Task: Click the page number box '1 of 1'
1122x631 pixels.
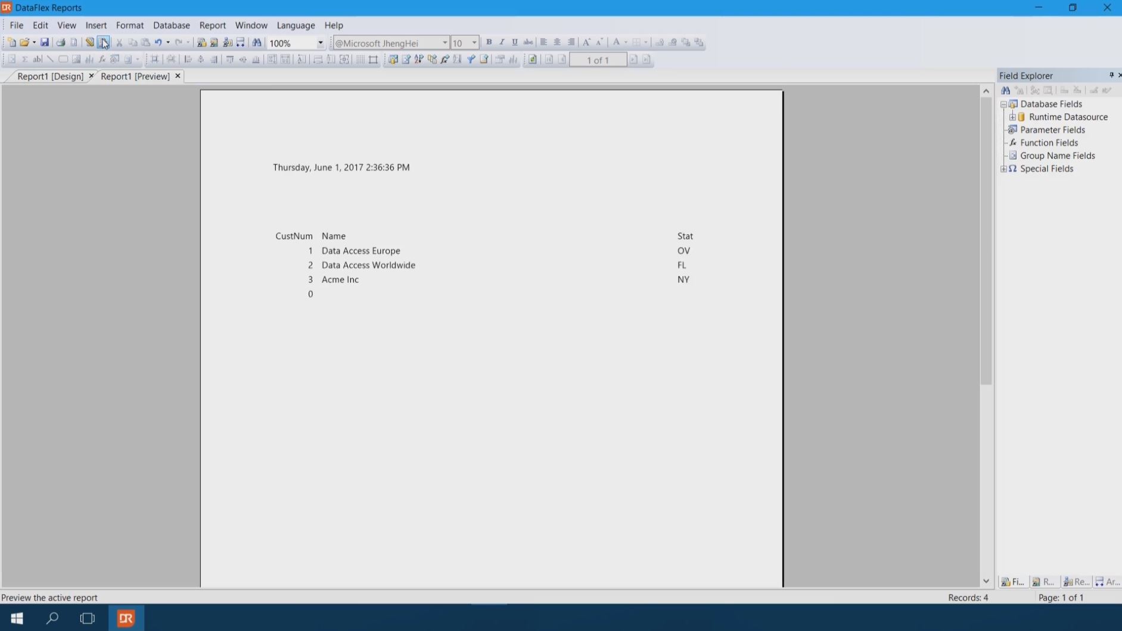Action: (x=598, y=60)
